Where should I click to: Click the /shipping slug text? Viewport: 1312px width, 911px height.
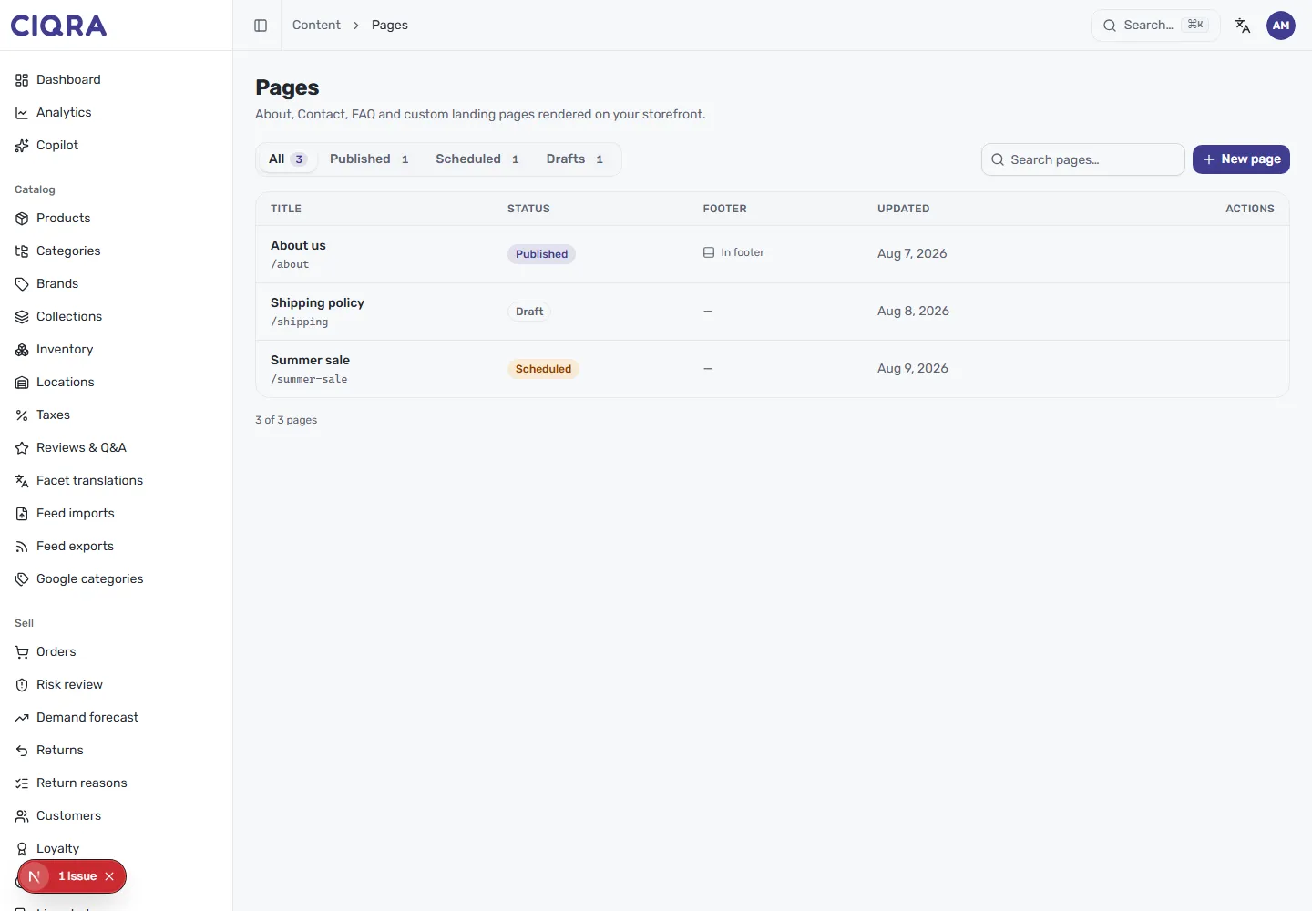click(299, 322)
